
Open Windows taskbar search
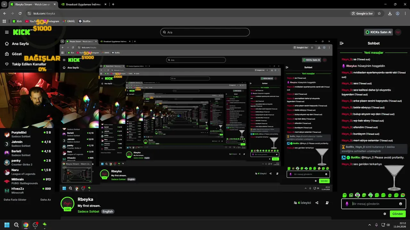click(x=16, y=225)
